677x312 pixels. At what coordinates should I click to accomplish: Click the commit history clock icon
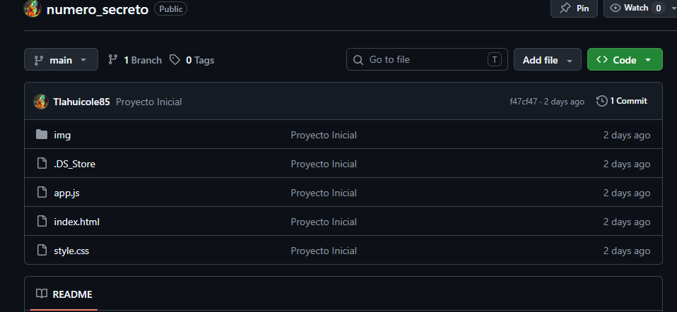click(601, 102)
